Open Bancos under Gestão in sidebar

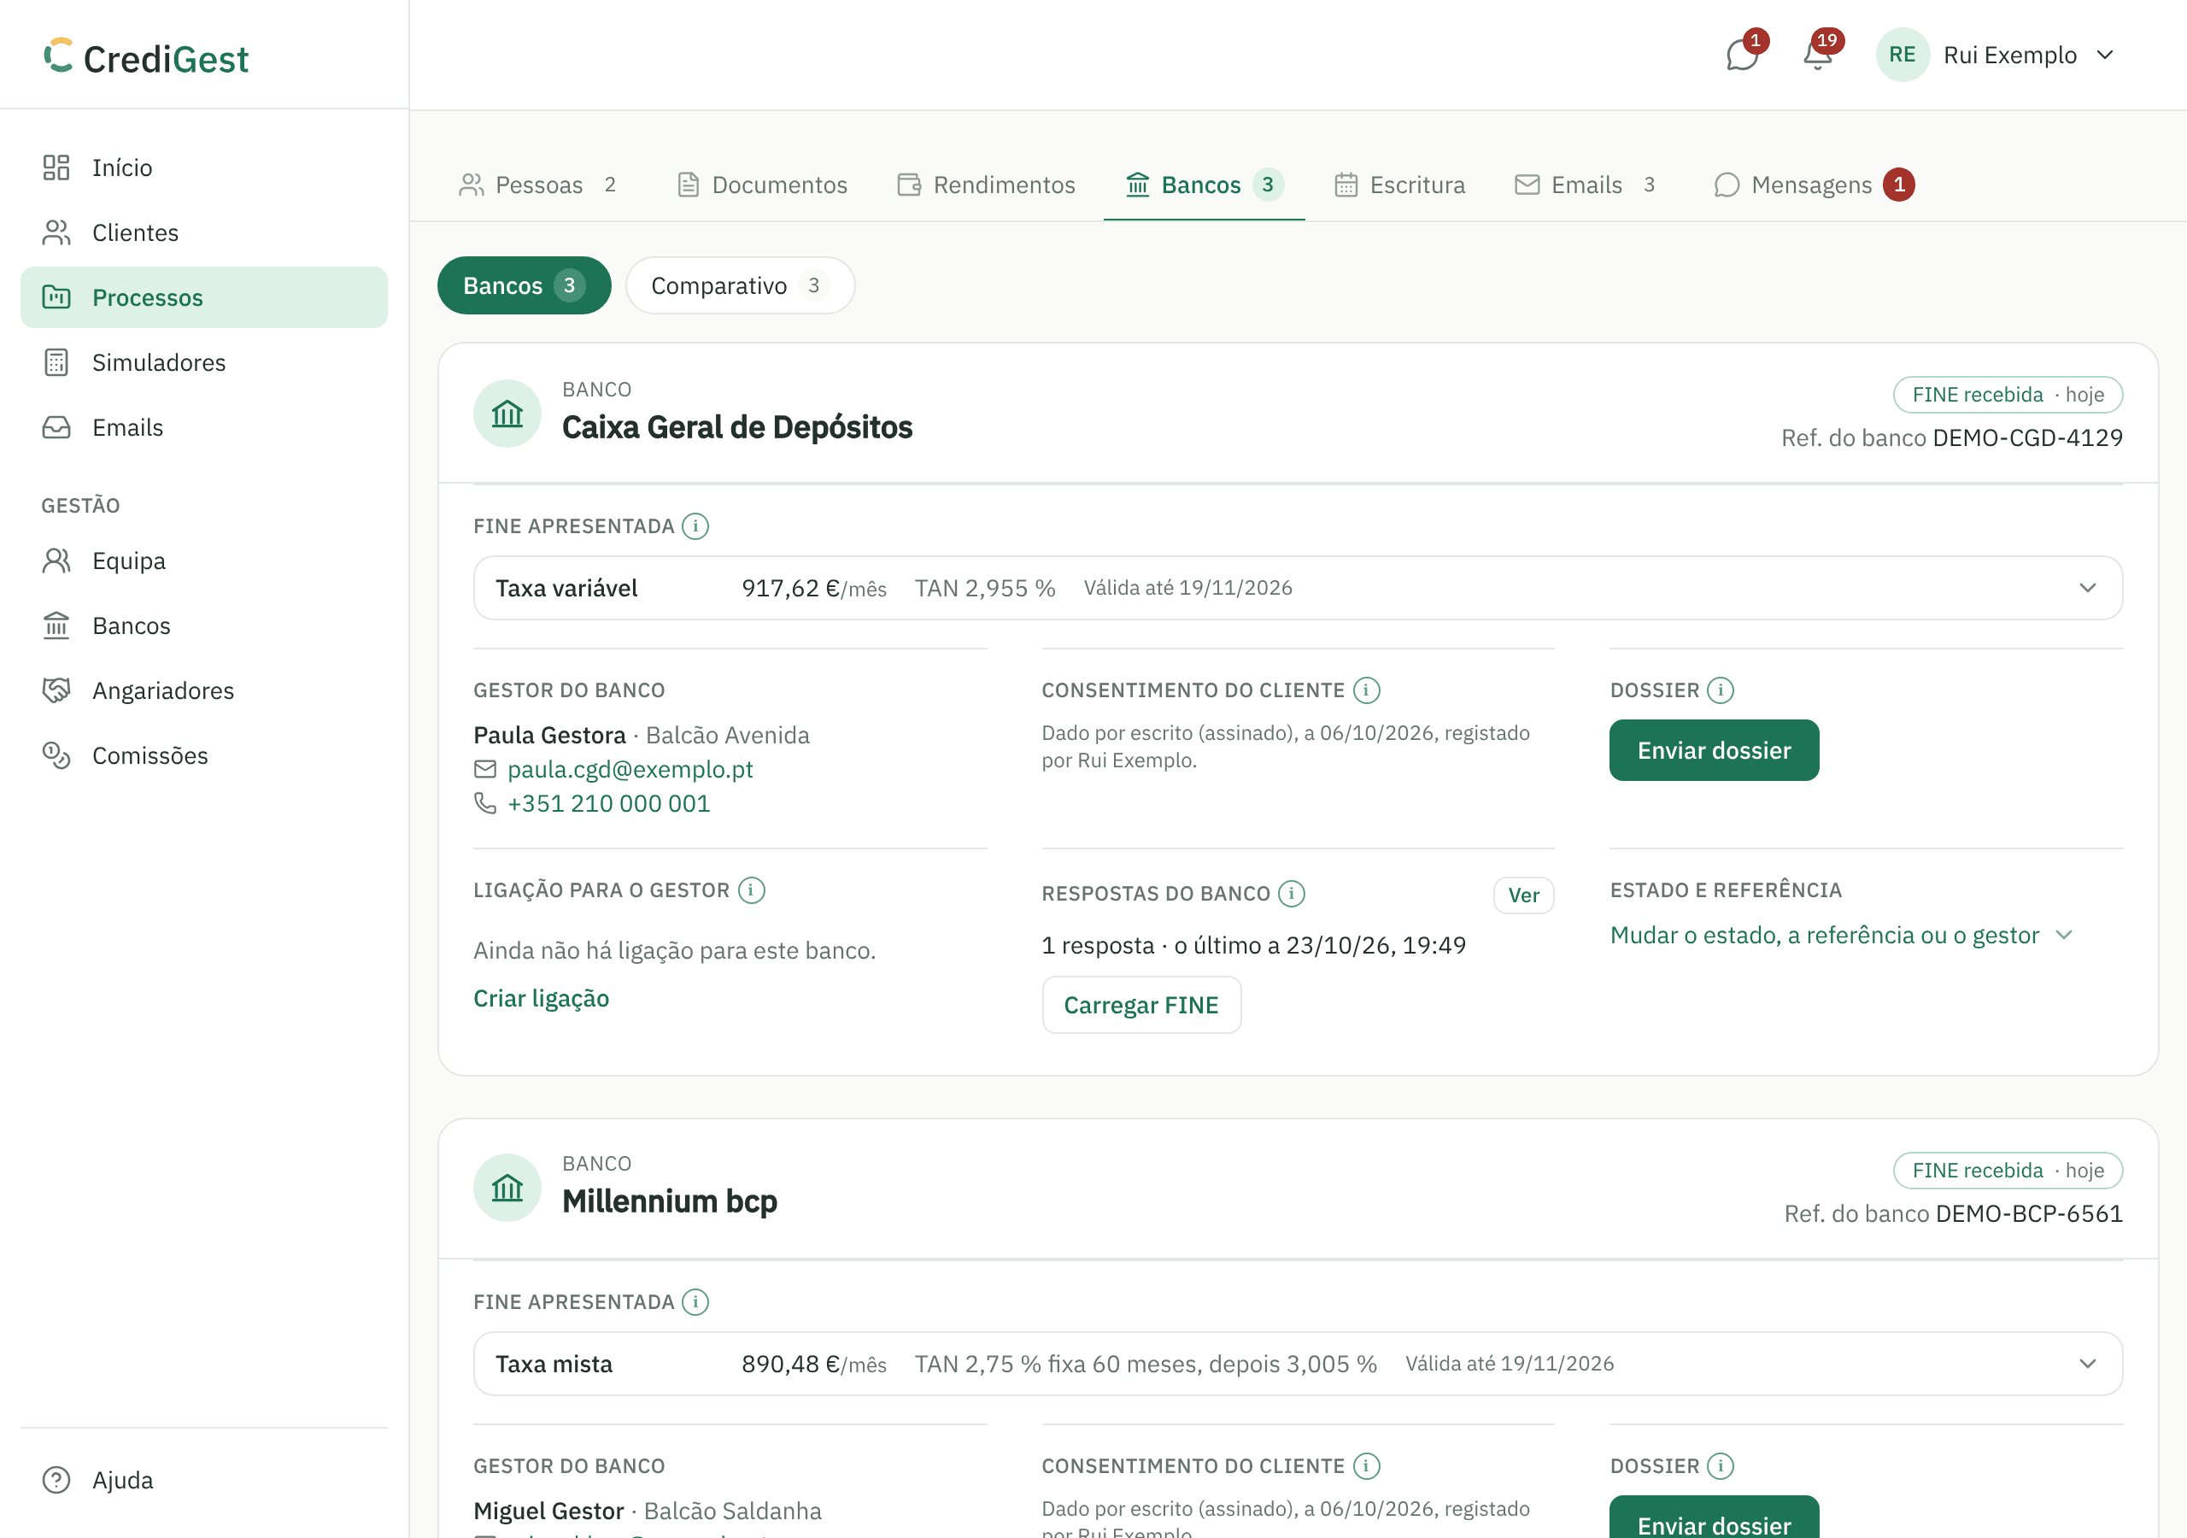coord(204,625)
